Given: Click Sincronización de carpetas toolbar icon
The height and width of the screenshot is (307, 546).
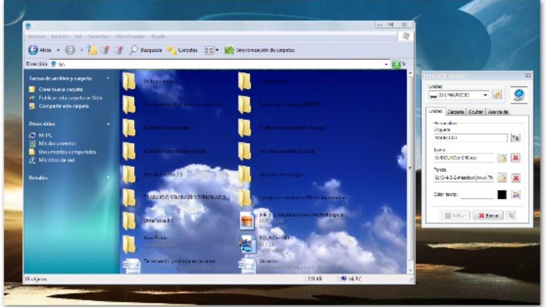Looking at the screenshot, I should [x=229, y=50].
